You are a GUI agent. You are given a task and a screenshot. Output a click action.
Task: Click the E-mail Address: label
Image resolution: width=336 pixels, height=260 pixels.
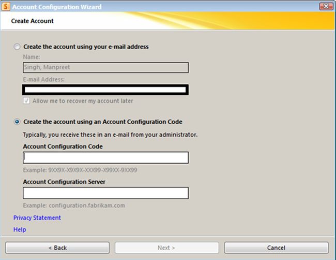44,79
